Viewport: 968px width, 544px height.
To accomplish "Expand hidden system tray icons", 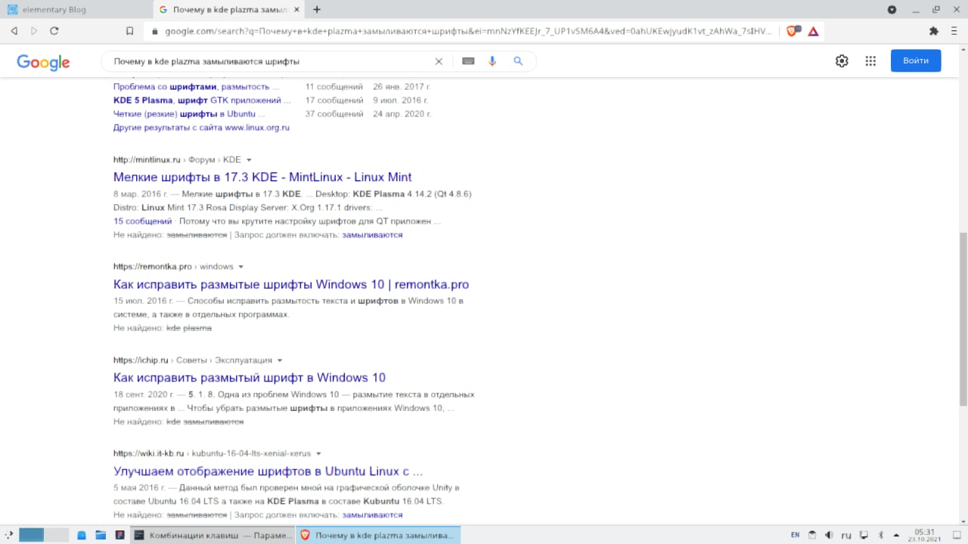I will (897, 535).
